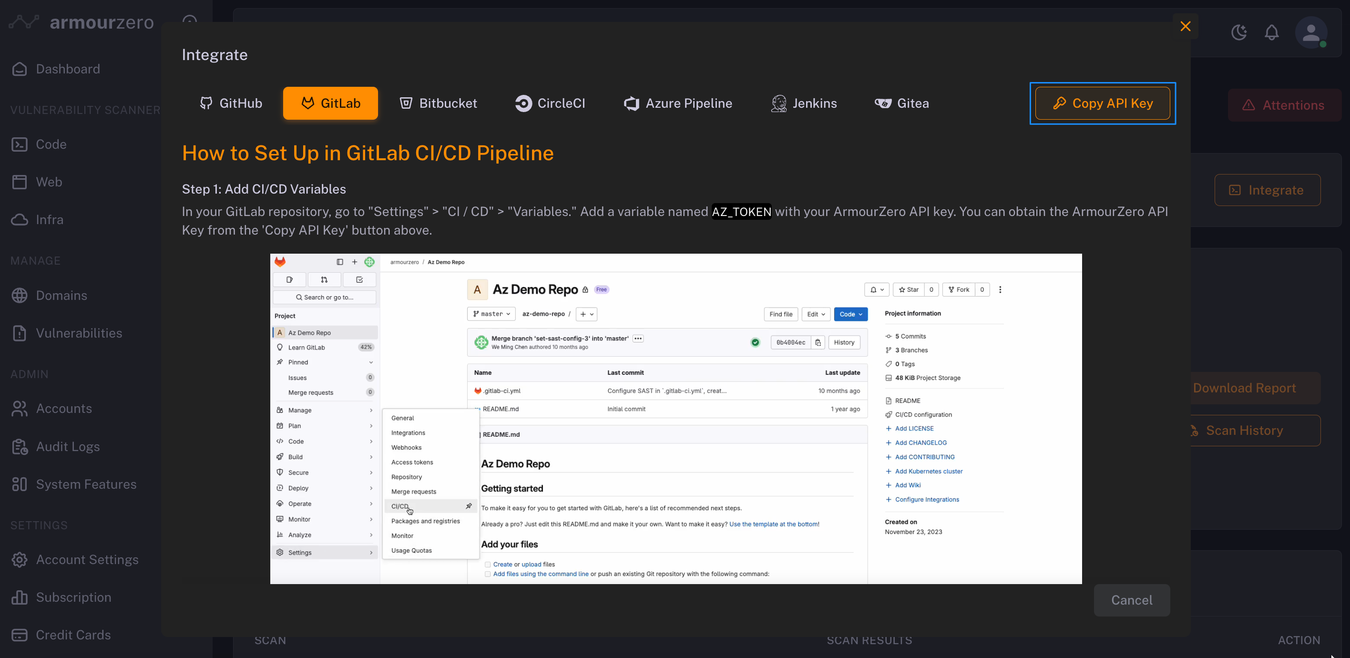Click the Copy API Key button

[1102, 103]
